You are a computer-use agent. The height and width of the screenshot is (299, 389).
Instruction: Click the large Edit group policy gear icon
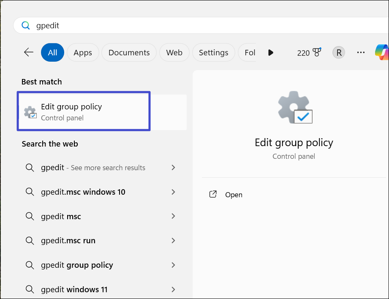pos(294,108)
